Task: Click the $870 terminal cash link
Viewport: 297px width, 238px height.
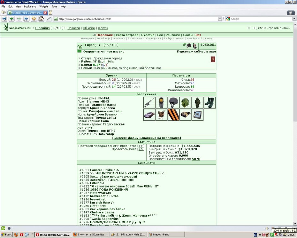Action: click(x=196, y=159)
